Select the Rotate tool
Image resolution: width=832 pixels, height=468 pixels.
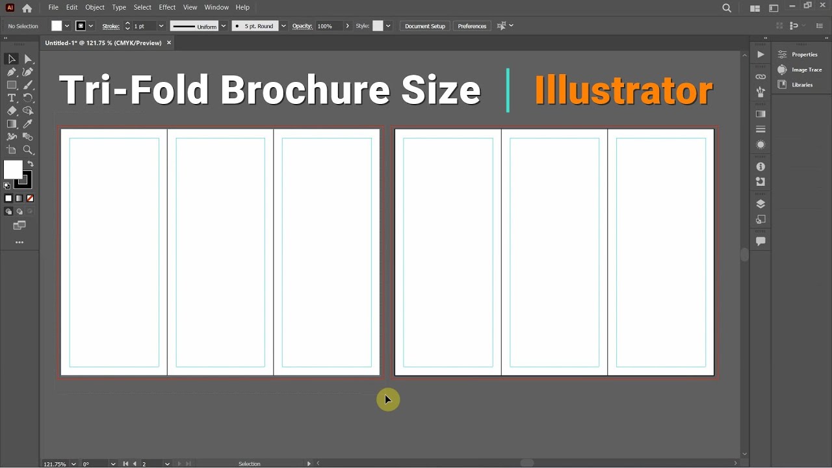pyautogui.click(x=28, y=98)
